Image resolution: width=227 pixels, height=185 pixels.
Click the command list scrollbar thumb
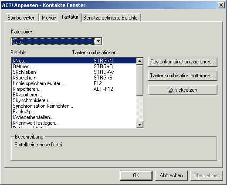coord(140,80)
